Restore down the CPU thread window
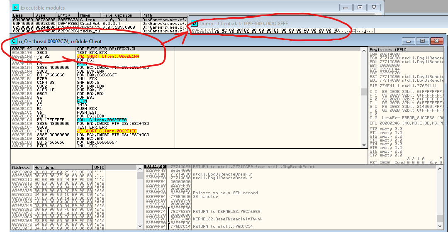 (x=422, y=41)
